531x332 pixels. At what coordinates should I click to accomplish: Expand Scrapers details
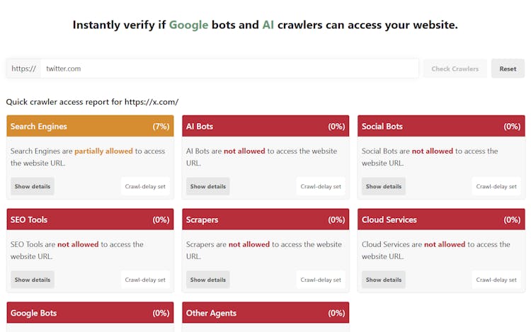tap(208, 280)
